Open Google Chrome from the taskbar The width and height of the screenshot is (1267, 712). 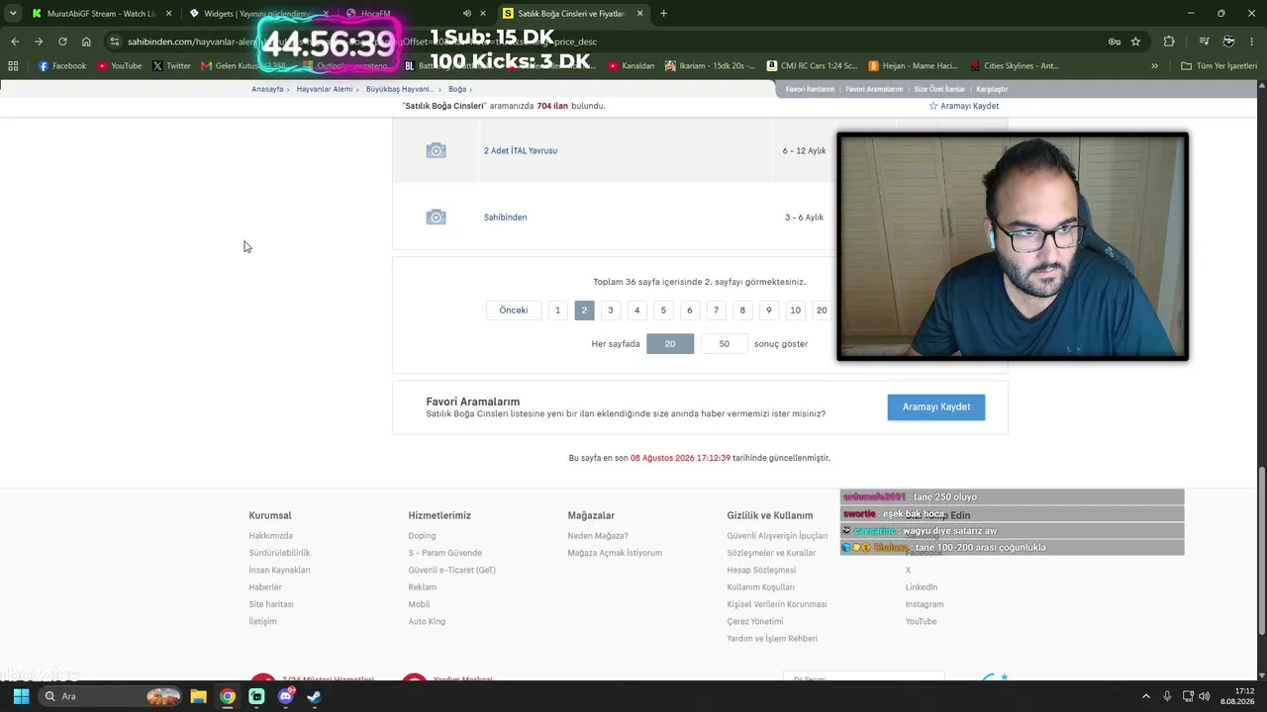coord(228,696)
